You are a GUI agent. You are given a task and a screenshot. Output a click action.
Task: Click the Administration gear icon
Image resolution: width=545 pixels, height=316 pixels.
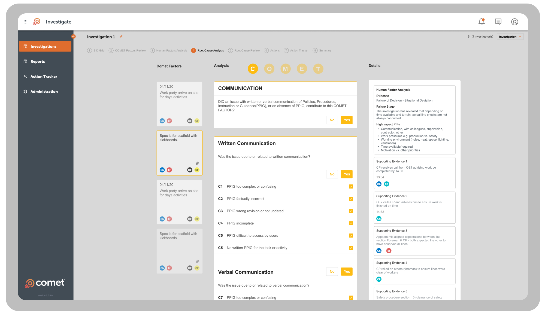coord(25,92)
